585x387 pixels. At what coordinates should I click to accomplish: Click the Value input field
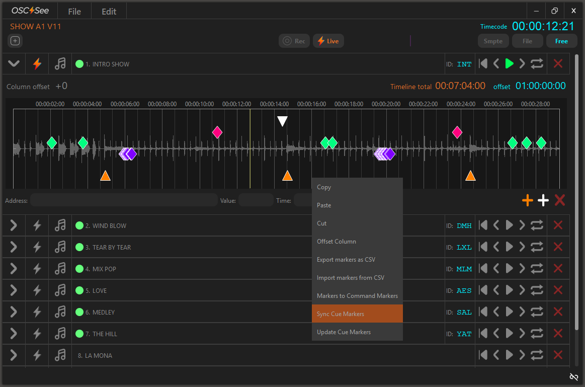(x=256, y=200)
